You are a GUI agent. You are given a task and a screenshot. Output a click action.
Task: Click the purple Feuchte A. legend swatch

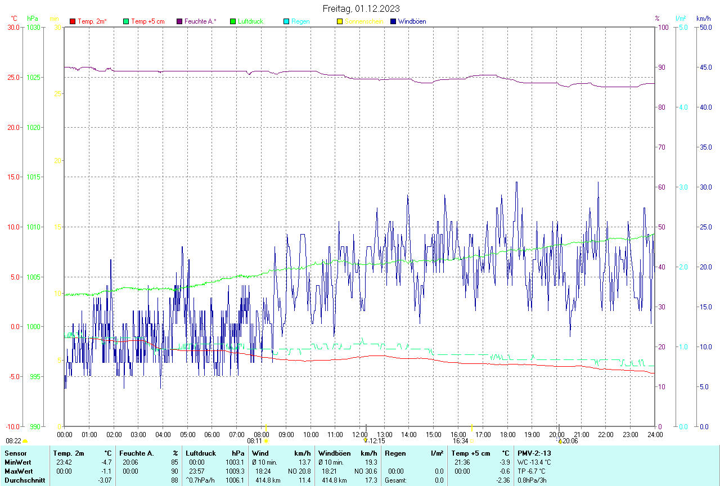click(x=179, y=21)
